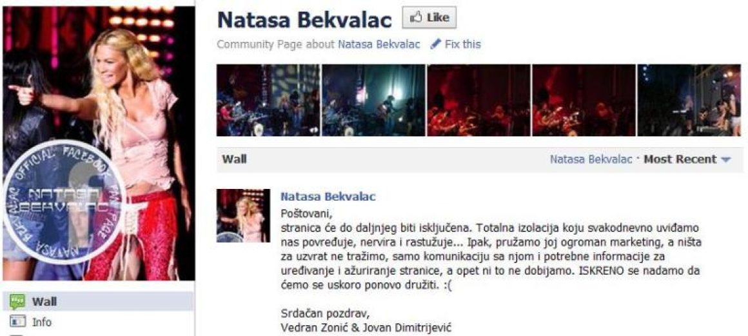Image resolution: width=748 pixels, height=336 pixels.
Task: Select the Natasa Bekvalac wall filter
Action: (591, 159)
